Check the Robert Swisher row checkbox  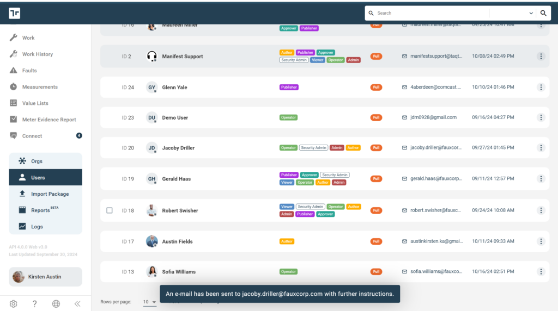109,210
